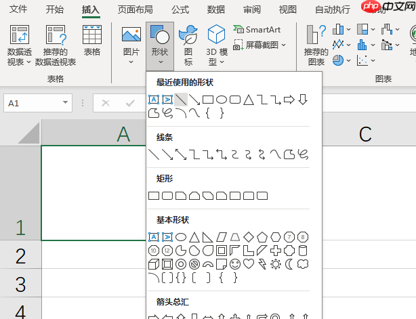
Task: Select the heptagon labeled 7
Action: (x=289, y=237)
